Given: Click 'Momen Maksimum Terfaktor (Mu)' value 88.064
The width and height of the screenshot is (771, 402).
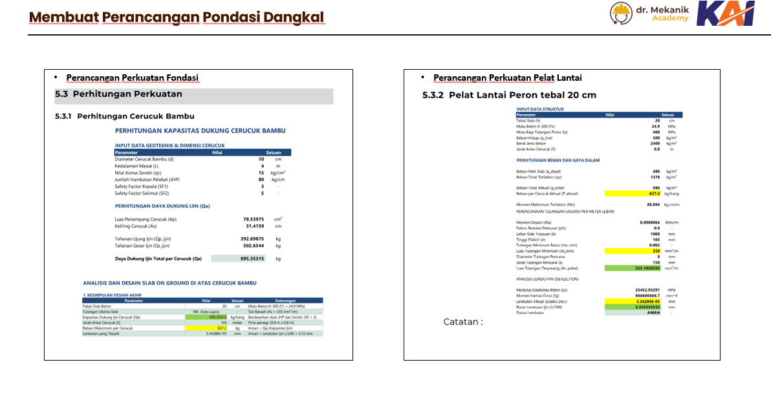Looking at the screenshot, I should point(653,204).
